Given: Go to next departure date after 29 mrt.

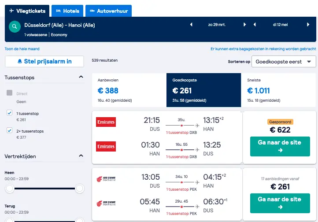Looking at the screenshot, I should pos(244,25).
